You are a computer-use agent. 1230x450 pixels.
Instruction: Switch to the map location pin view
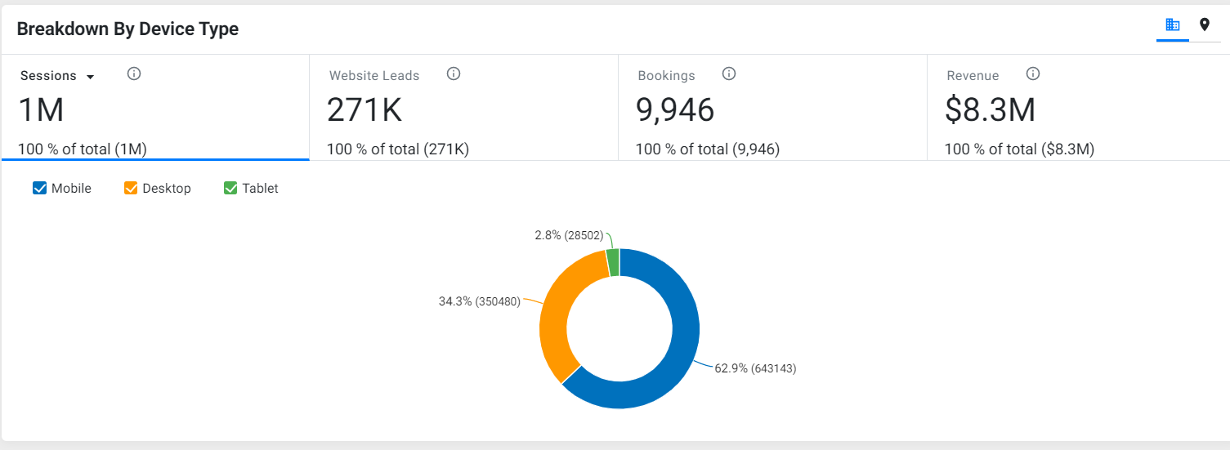[1205, 25]
